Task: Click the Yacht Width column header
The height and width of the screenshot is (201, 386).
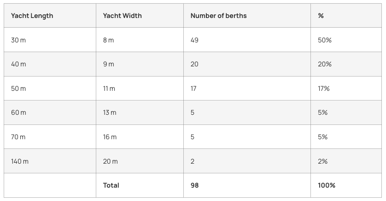Action: tap(122, 16)
